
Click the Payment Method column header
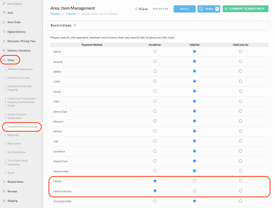(x=92, y=45)
